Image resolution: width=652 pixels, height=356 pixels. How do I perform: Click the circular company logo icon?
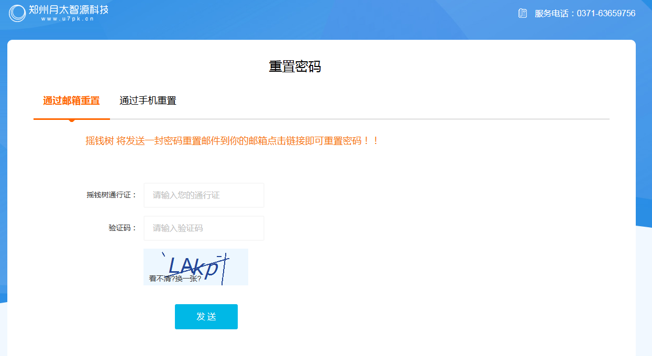coord(17,13)
